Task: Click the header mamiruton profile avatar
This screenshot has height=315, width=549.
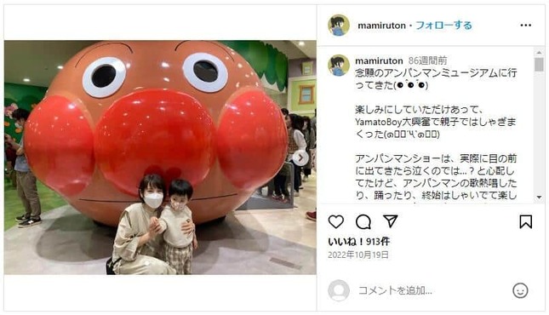Action: [339, 26]
